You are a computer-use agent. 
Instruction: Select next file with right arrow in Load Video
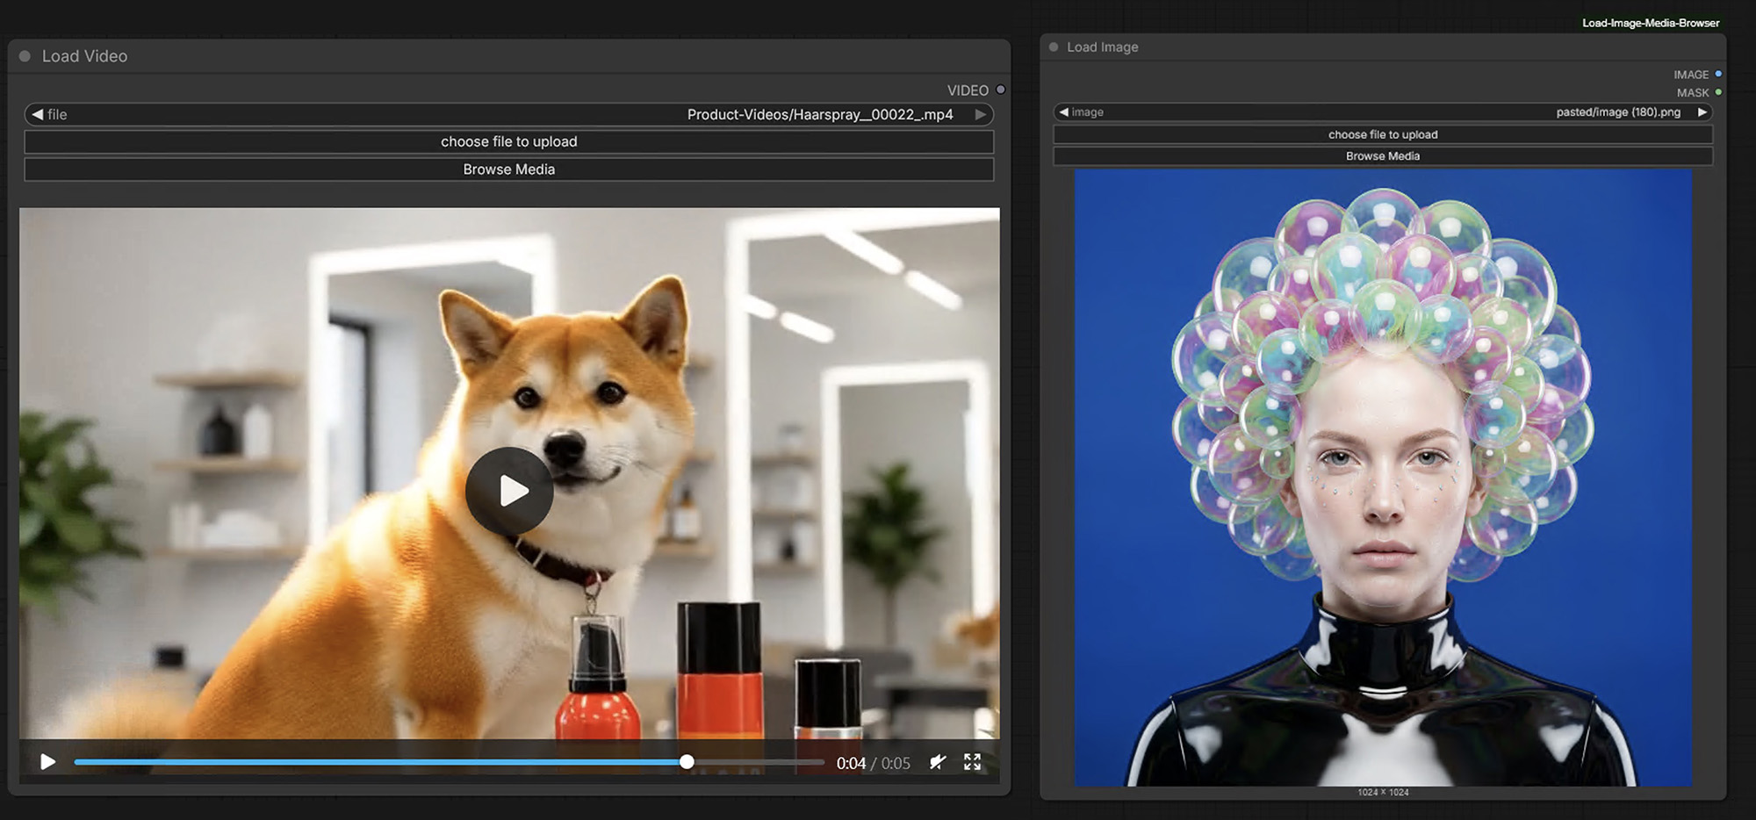pos(980,114)
